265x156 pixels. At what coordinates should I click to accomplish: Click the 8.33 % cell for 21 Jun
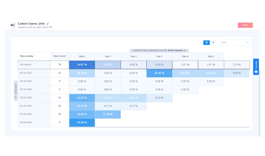(x=159, y=98)
